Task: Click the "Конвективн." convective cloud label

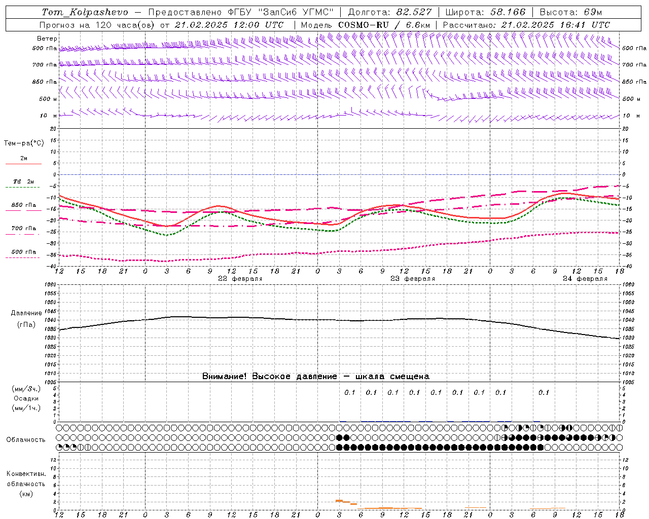Action: (26, 474)
